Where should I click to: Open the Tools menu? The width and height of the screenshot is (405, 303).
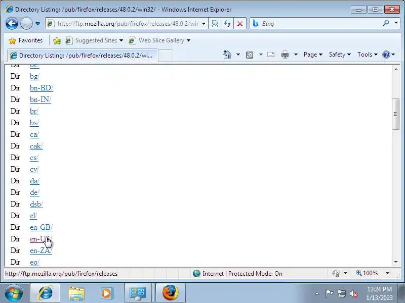coord(368,55)
